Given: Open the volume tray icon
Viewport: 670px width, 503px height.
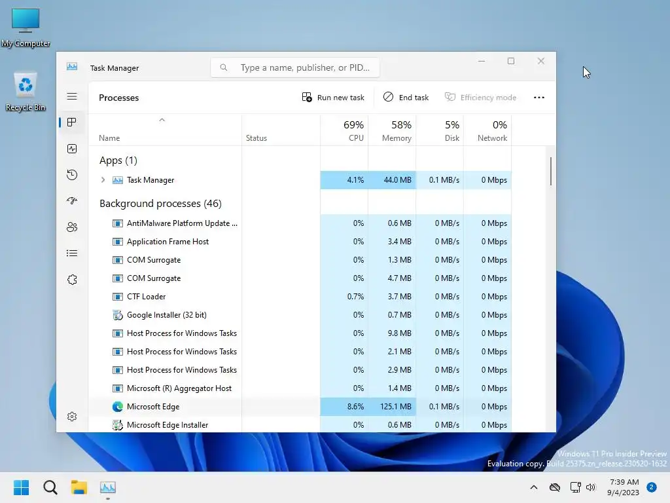Looking at the screenshot, I should 591,487.
